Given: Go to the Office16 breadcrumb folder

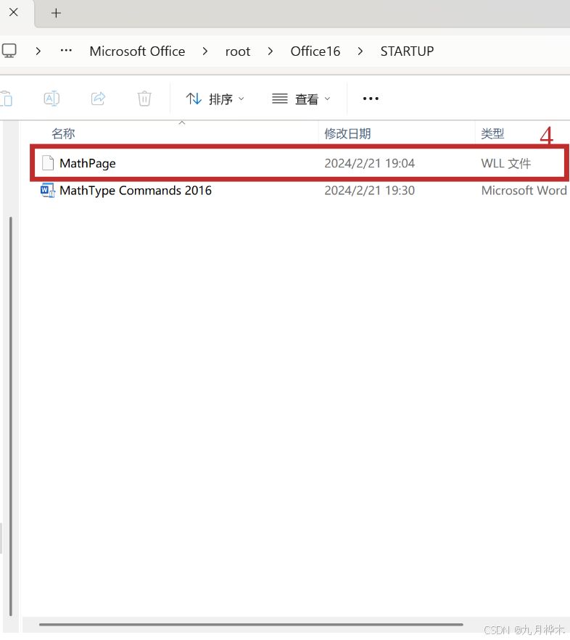Looking at the screenshot, I should click(x=315, y=51).
